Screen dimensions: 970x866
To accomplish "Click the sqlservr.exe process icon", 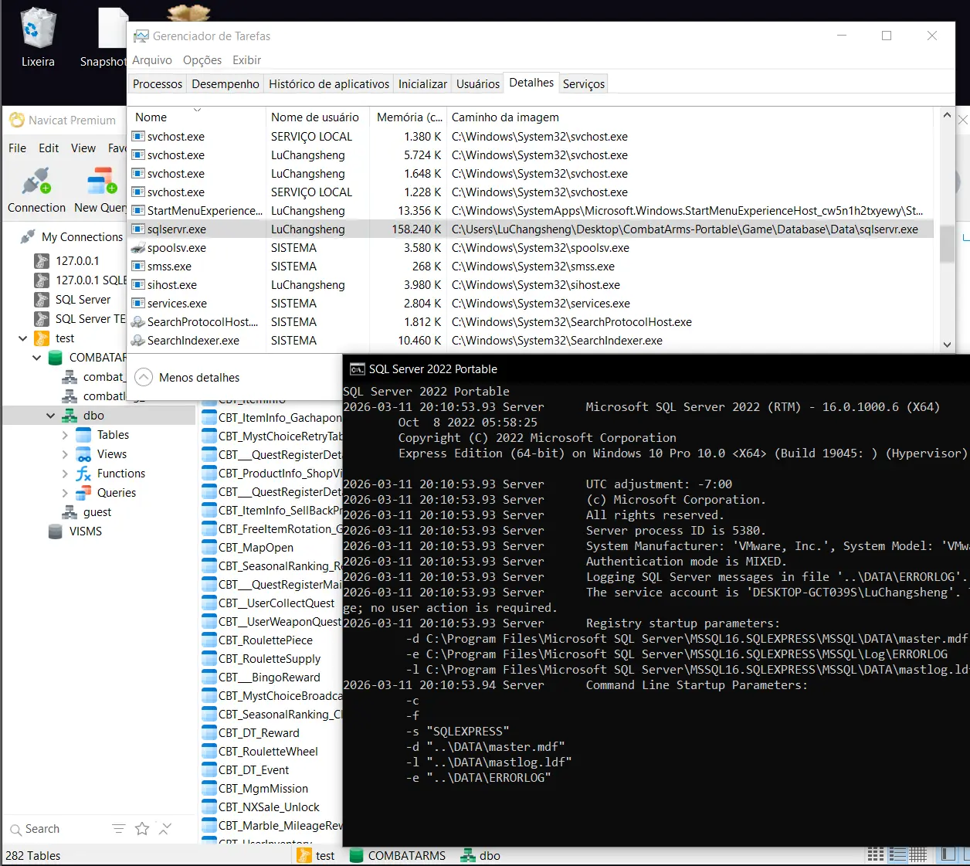I will [138, 229].
